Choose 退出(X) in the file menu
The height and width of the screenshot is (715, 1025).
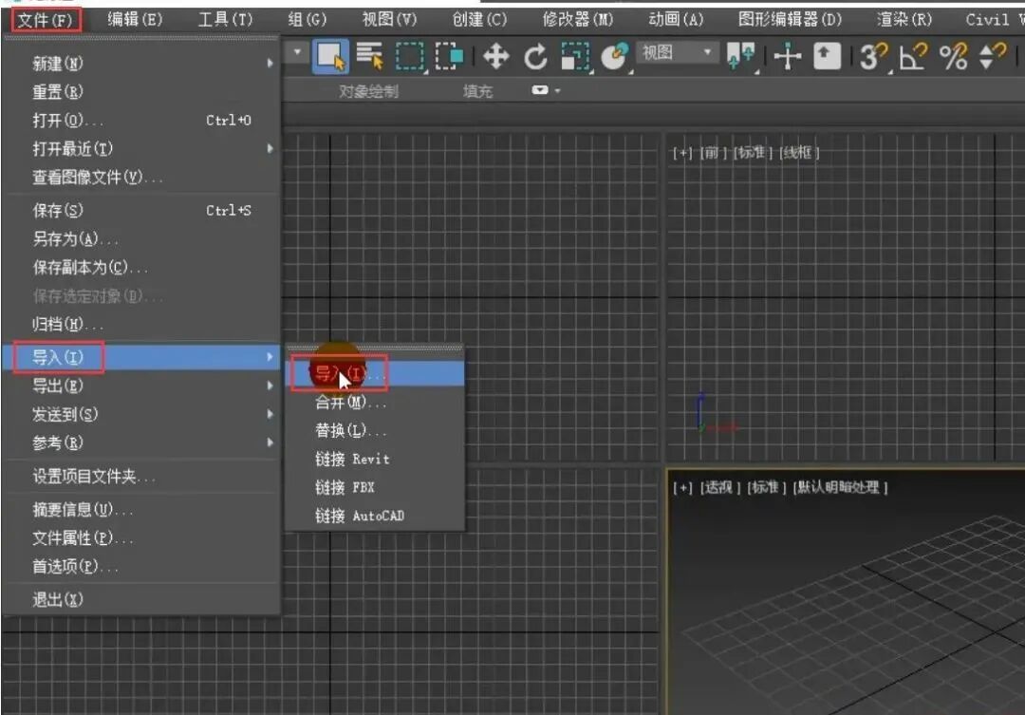pos(141,599)
